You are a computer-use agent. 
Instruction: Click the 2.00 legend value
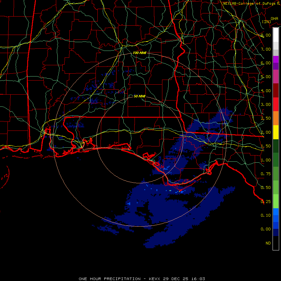(266, 132)
